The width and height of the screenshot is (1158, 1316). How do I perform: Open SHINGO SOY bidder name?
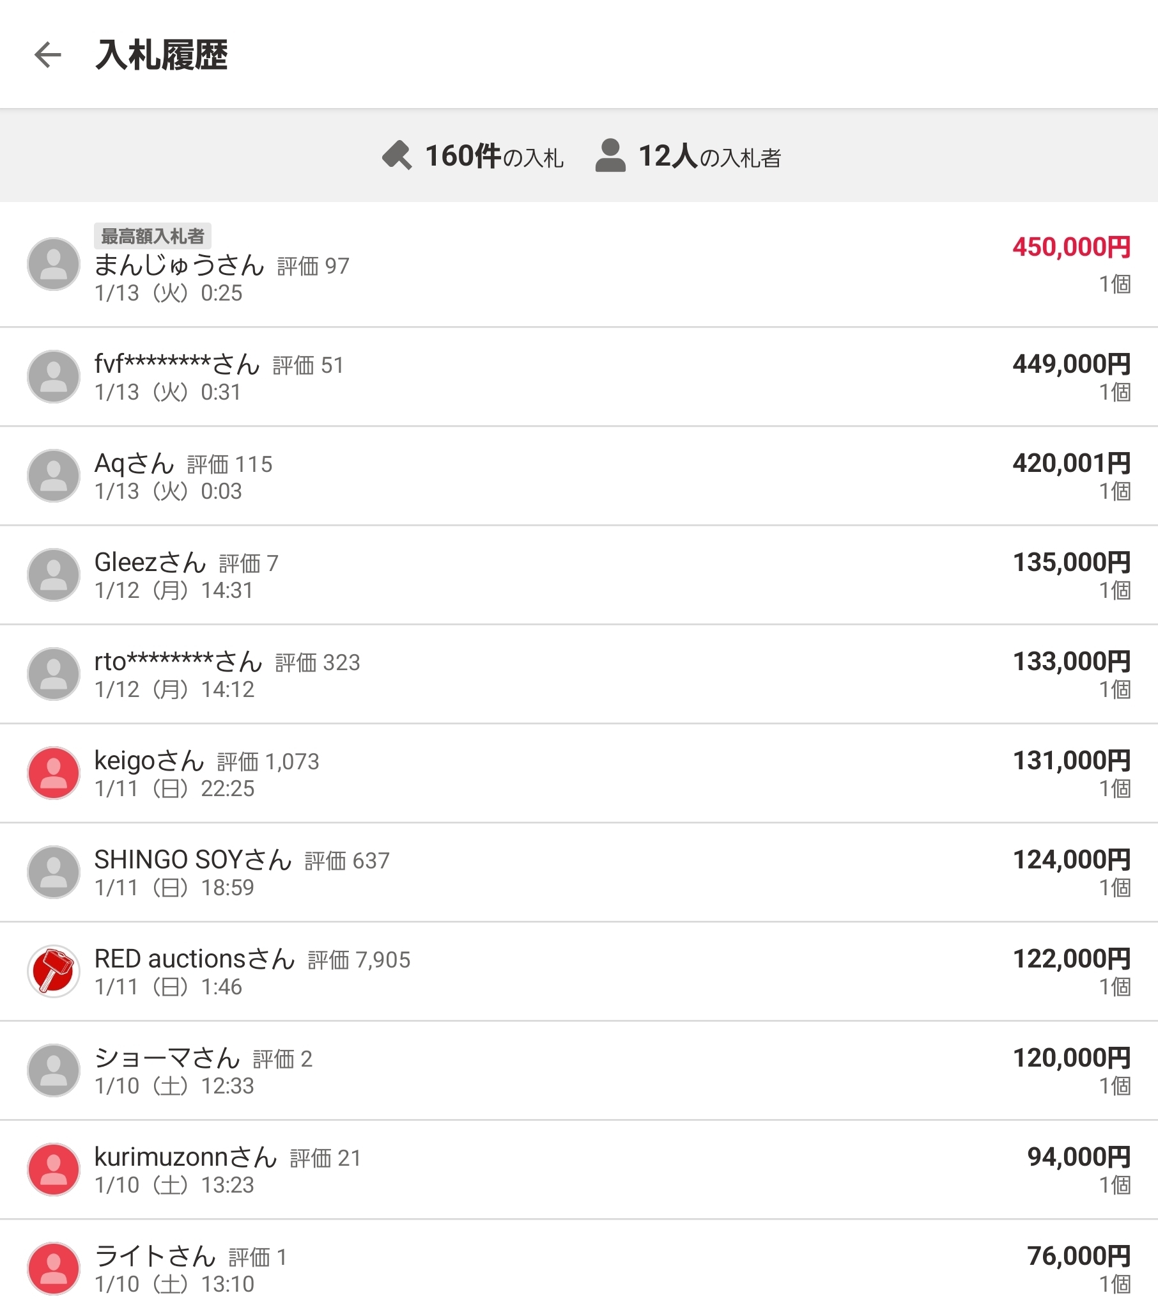(193, 860)
